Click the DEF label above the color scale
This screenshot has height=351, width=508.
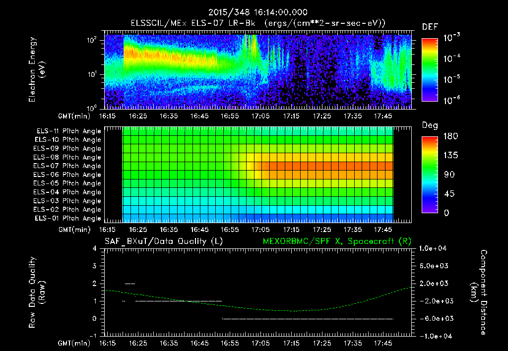[x=430, y=27]
